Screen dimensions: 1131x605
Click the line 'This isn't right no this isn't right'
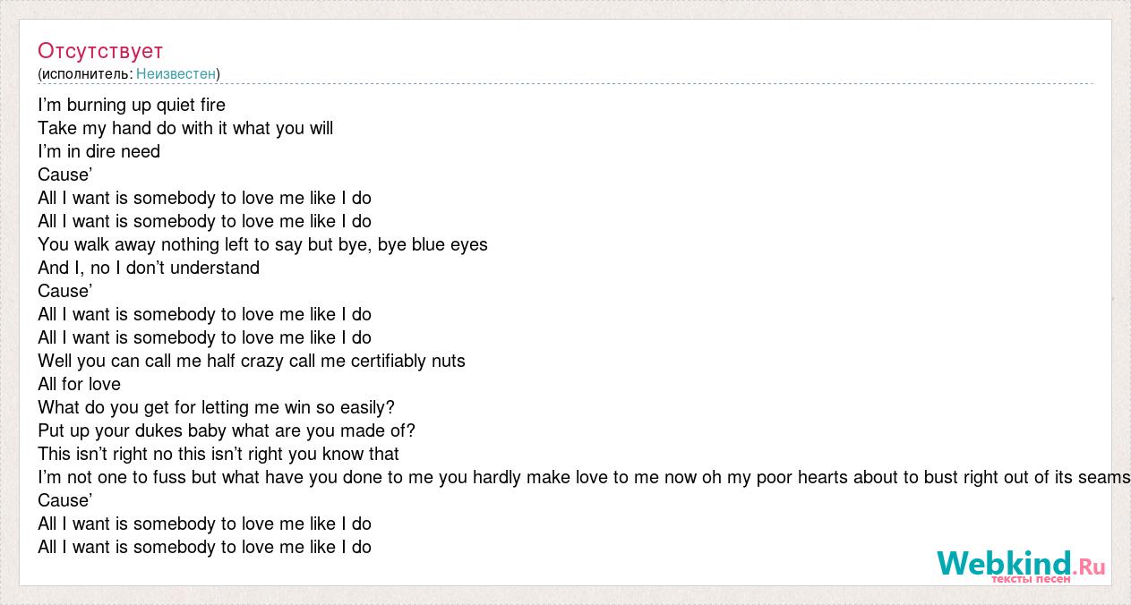[218, 454]
